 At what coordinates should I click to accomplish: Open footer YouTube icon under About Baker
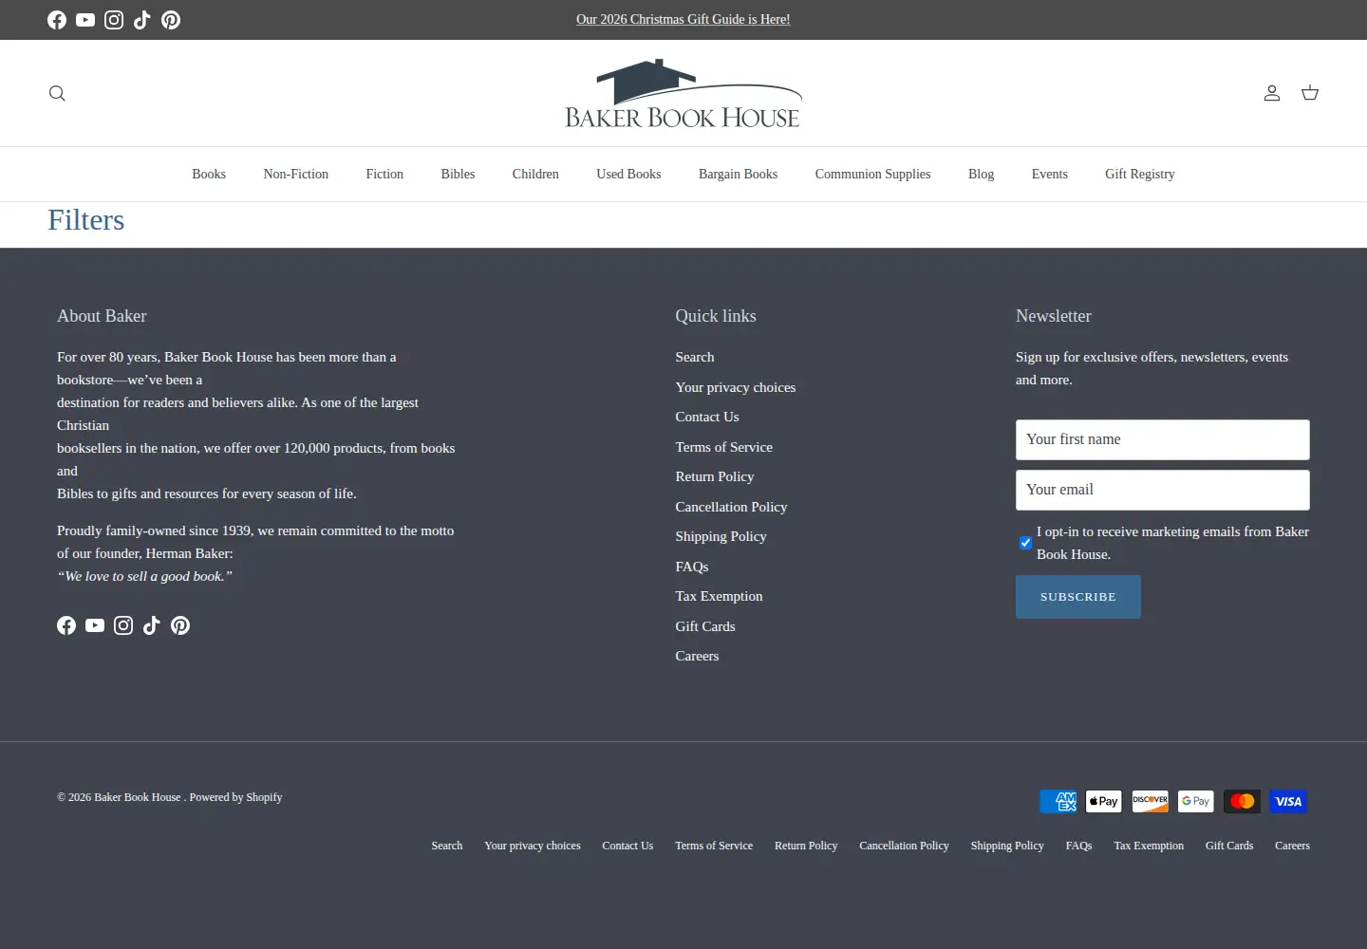tap(95, 625)
